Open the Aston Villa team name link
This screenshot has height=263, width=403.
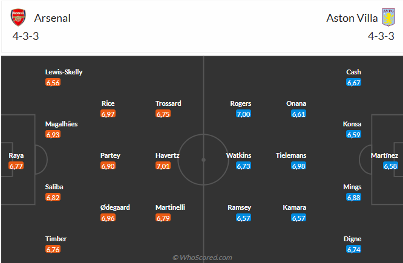click(x=352, y=18)
